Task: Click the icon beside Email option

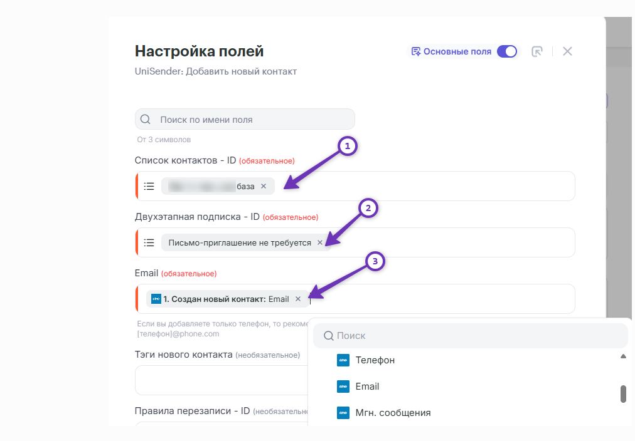Action: tap(343, 387)
